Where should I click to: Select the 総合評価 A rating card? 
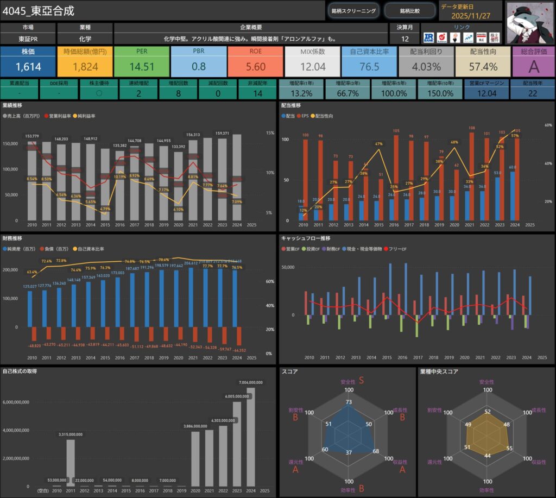[x=533, y=61]
